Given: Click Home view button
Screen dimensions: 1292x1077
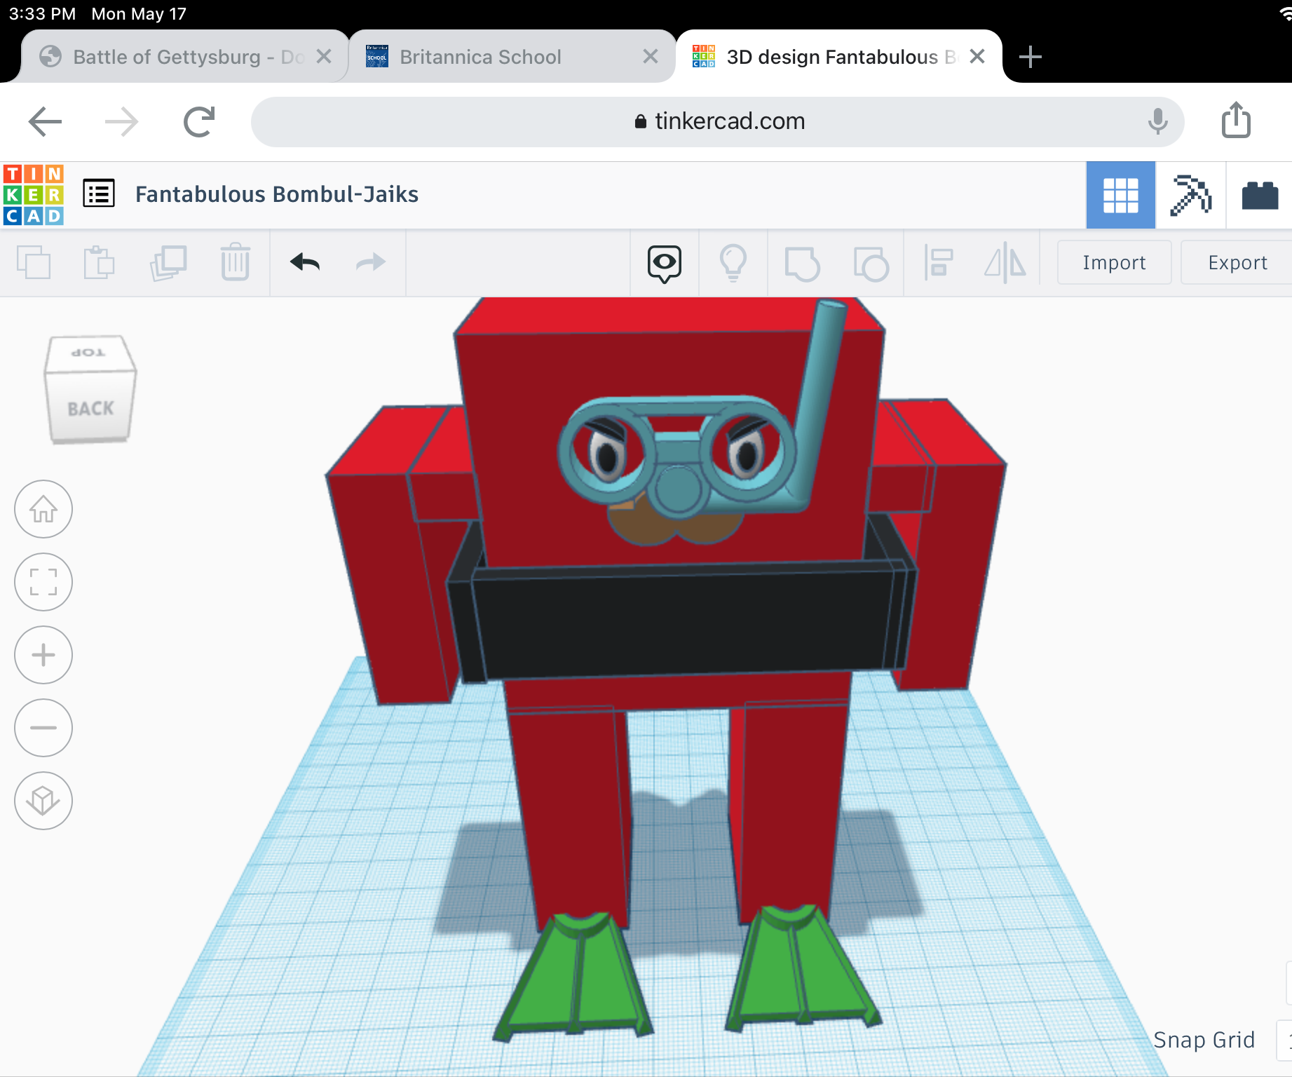Looking at the screenshot, I should [x=43, y=509].
